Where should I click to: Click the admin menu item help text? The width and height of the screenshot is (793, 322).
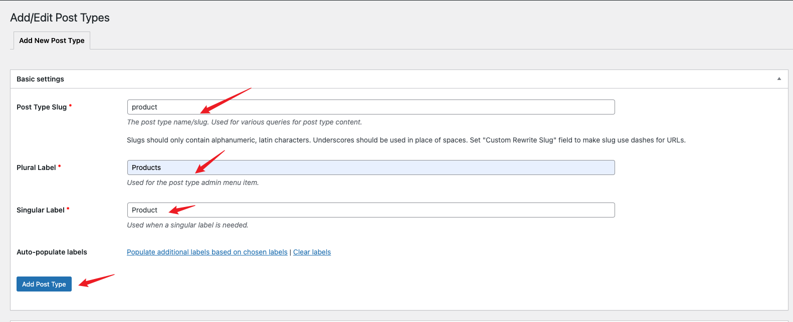(x=192, y=182)
